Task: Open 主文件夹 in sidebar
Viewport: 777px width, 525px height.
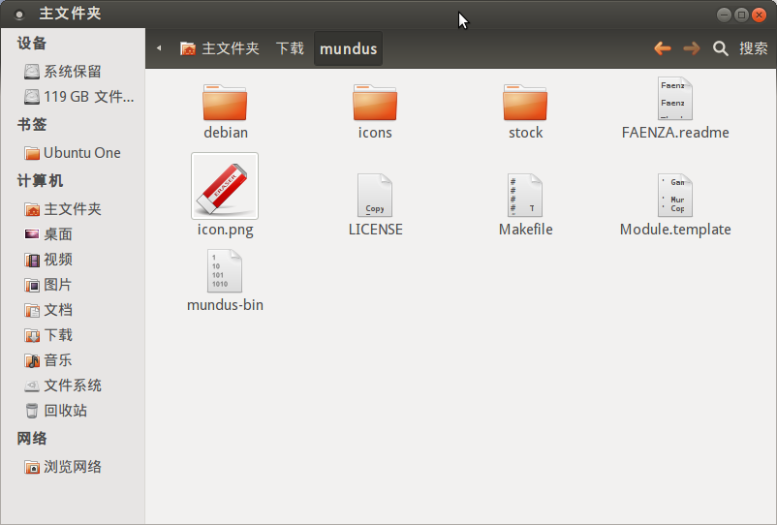Action: (73, 209)
